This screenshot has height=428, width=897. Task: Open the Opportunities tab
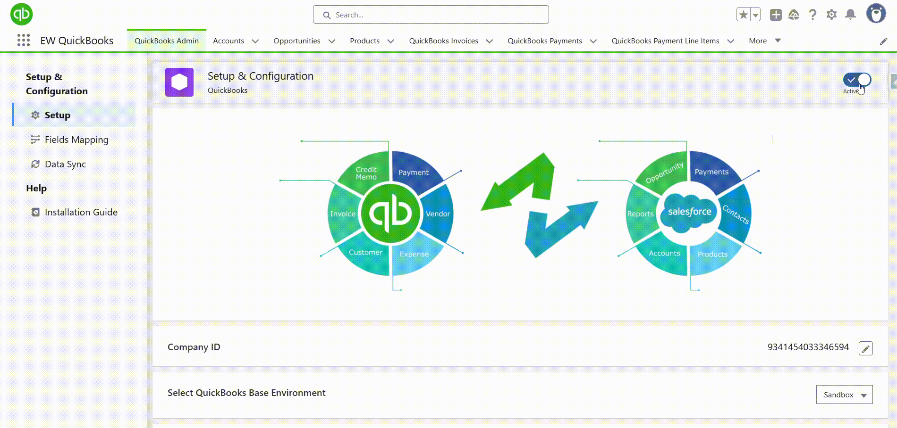pyautogui.click(x=297, y=41)
